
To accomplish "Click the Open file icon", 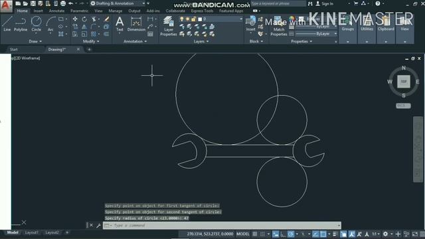I will point(25,3).
